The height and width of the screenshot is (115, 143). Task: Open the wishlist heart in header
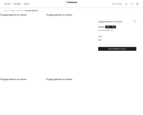[132, 4]
